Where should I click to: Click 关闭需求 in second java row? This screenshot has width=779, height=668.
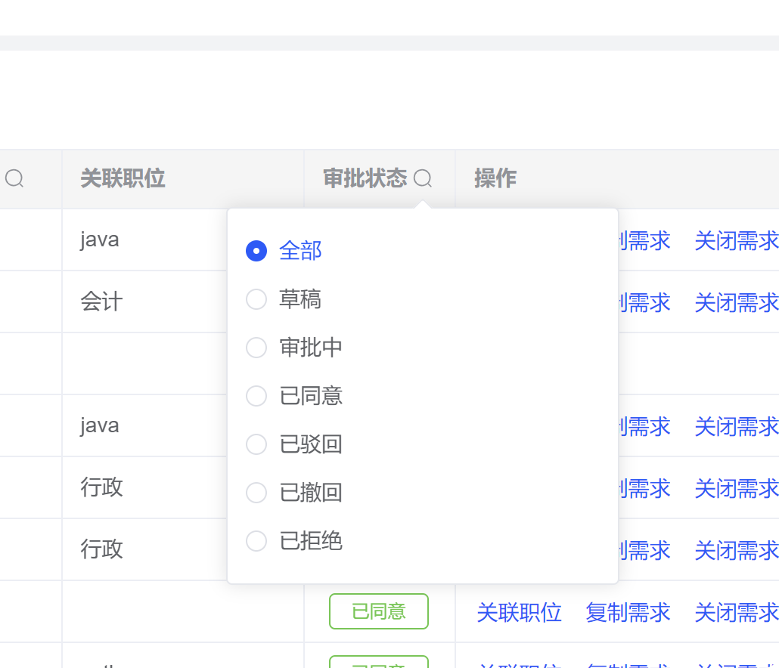pos(736,426)
